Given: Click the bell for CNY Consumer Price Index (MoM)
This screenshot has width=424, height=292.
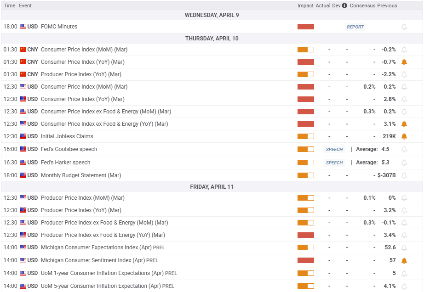Looking at the screenshot, I should pos(404,50).
